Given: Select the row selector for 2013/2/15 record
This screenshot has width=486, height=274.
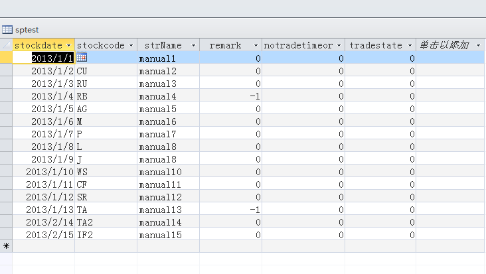Looking at the screenshot, I should pyautogui.click(x=6, y=235).
